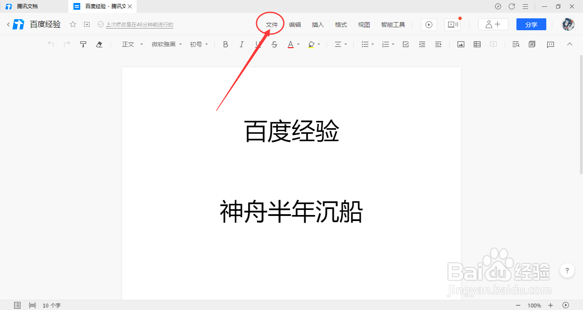Activate the format painter tool

(83, 44)
